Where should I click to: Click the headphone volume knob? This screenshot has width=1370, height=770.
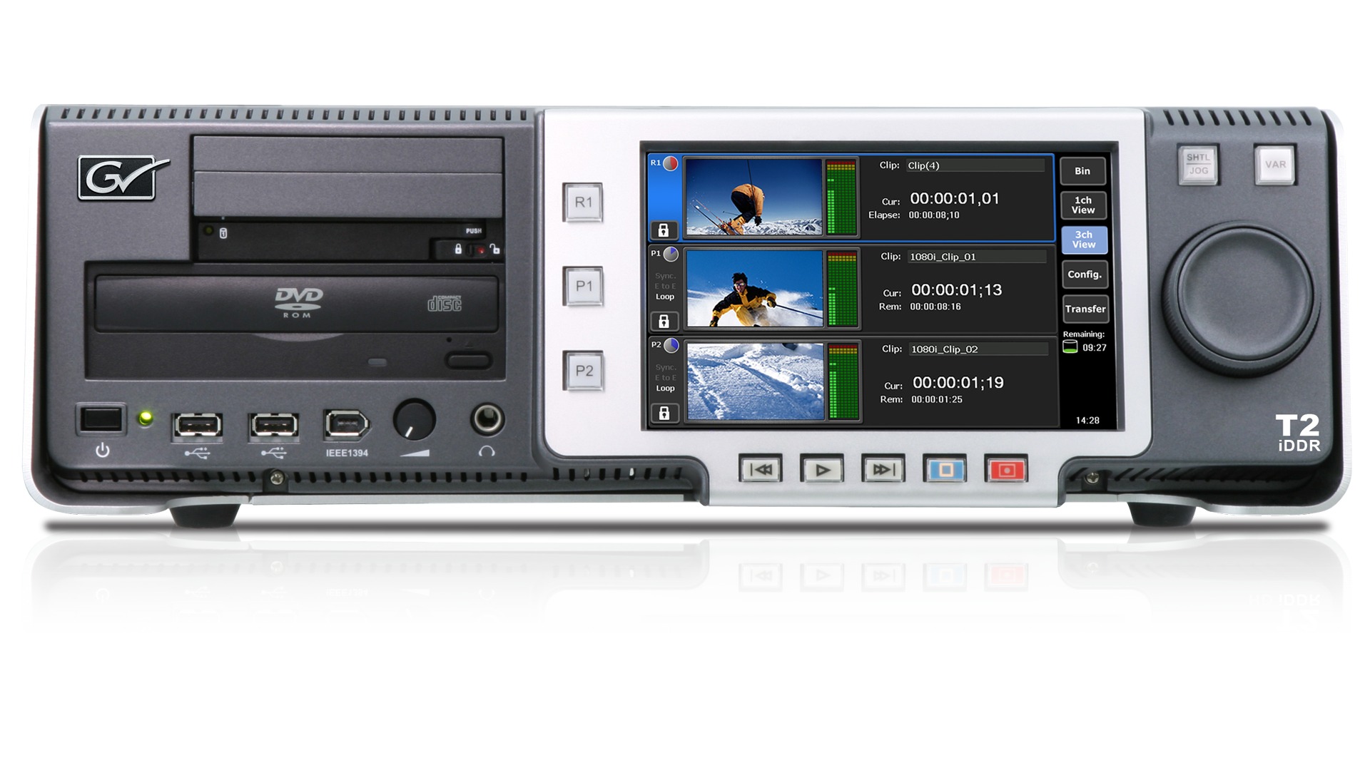point(414,419)
